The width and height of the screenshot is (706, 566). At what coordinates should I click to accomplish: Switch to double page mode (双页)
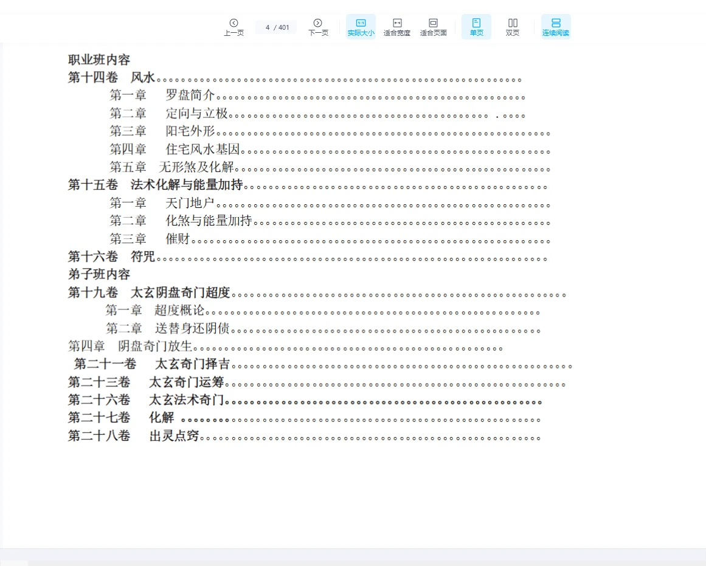tap(513, 27)
